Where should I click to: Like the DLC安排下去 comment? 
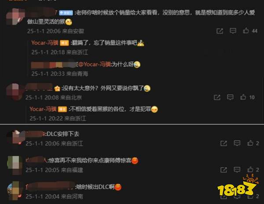point(250,143)
